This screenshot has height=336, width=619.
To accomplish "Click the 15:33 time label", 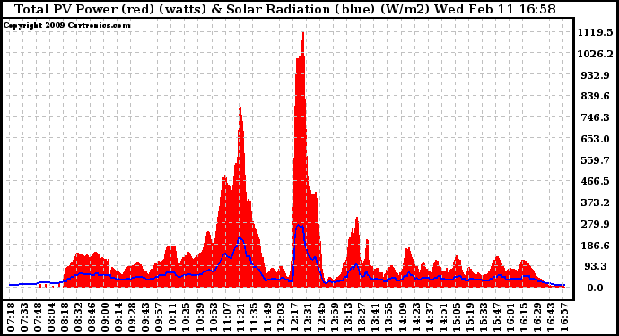I will coord(484,317).
